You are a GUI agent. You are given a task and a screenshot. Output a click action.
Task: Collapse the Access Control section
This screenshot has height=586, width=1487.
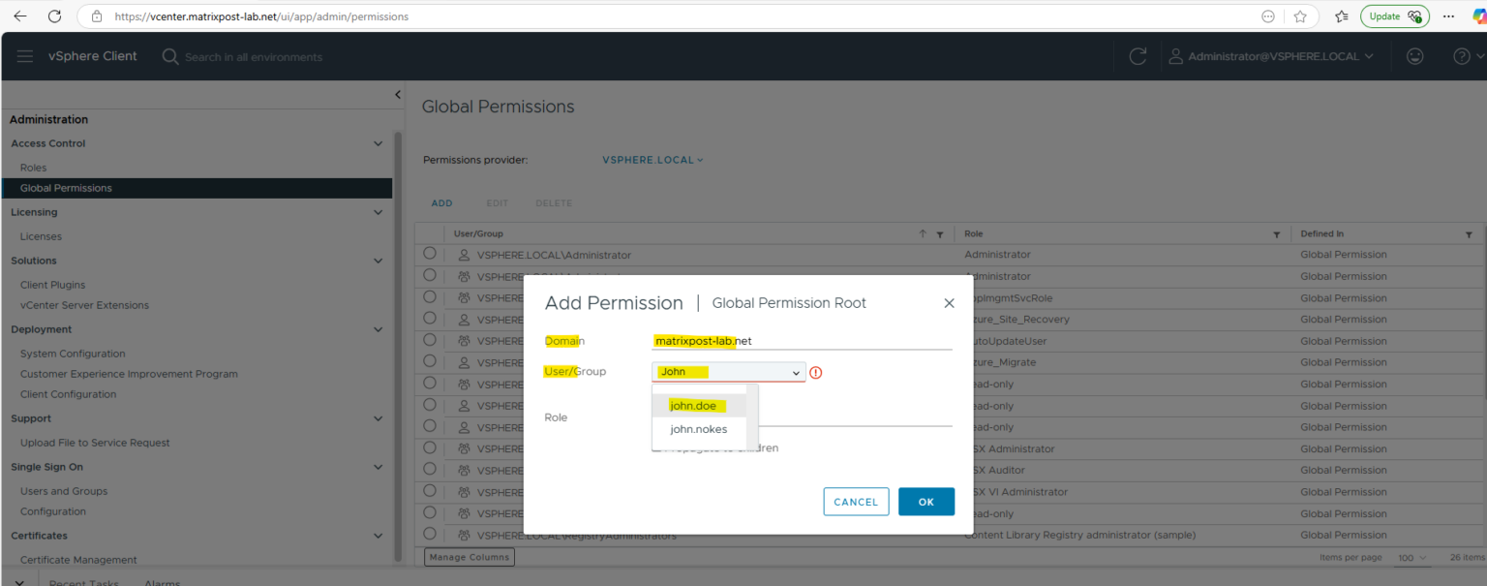tap(379, 142)
